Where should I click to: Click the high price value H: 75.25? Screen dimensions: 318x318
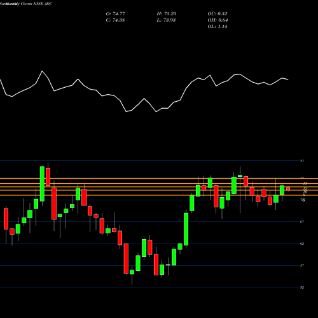pos(167,14)
